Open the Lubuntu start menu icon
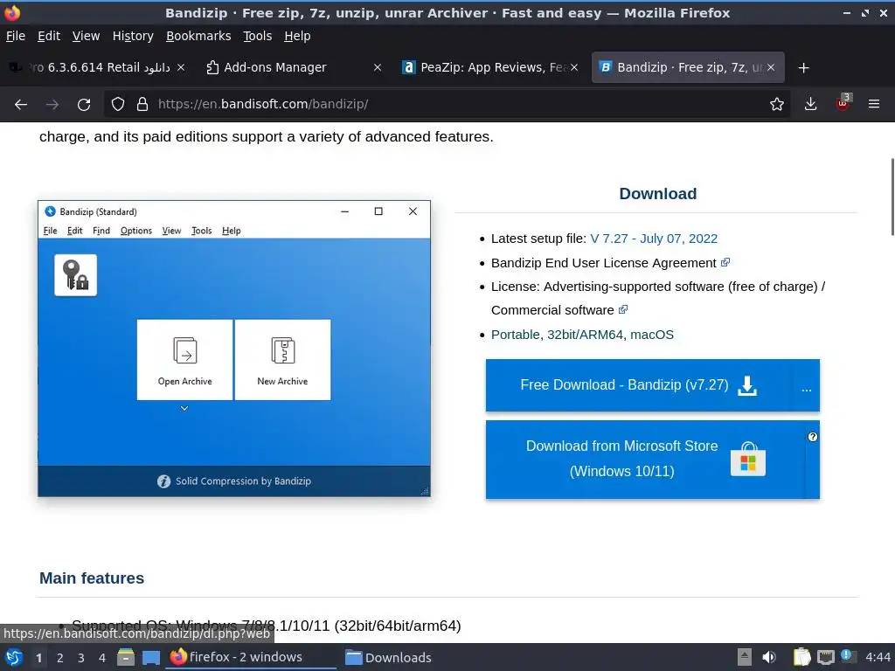Image resolution: width=895 pixels, height=671 pixels. tap(14, 657)
